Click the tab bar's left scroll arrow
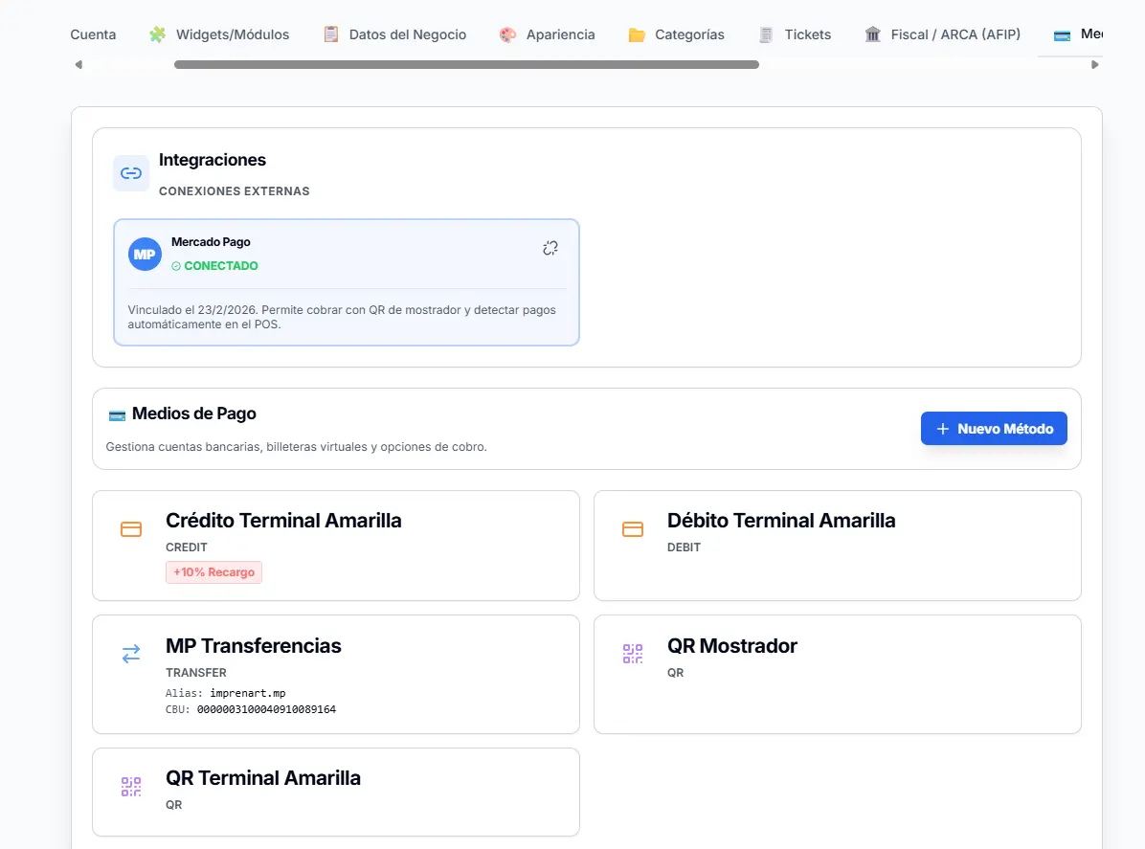 coord(79,65)
